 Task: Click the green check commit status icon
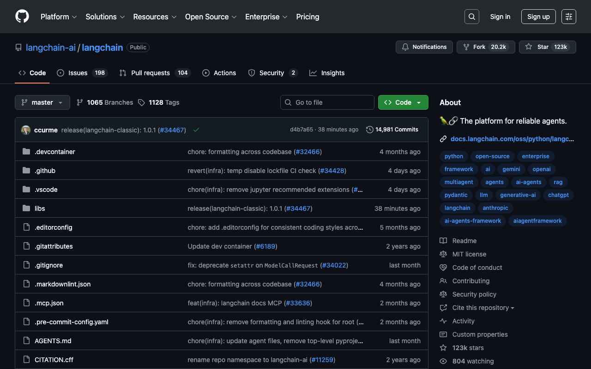coord(196,130)
